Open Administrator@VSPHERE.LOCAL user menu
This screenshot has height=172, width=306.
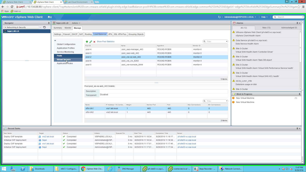coord(240,17)
